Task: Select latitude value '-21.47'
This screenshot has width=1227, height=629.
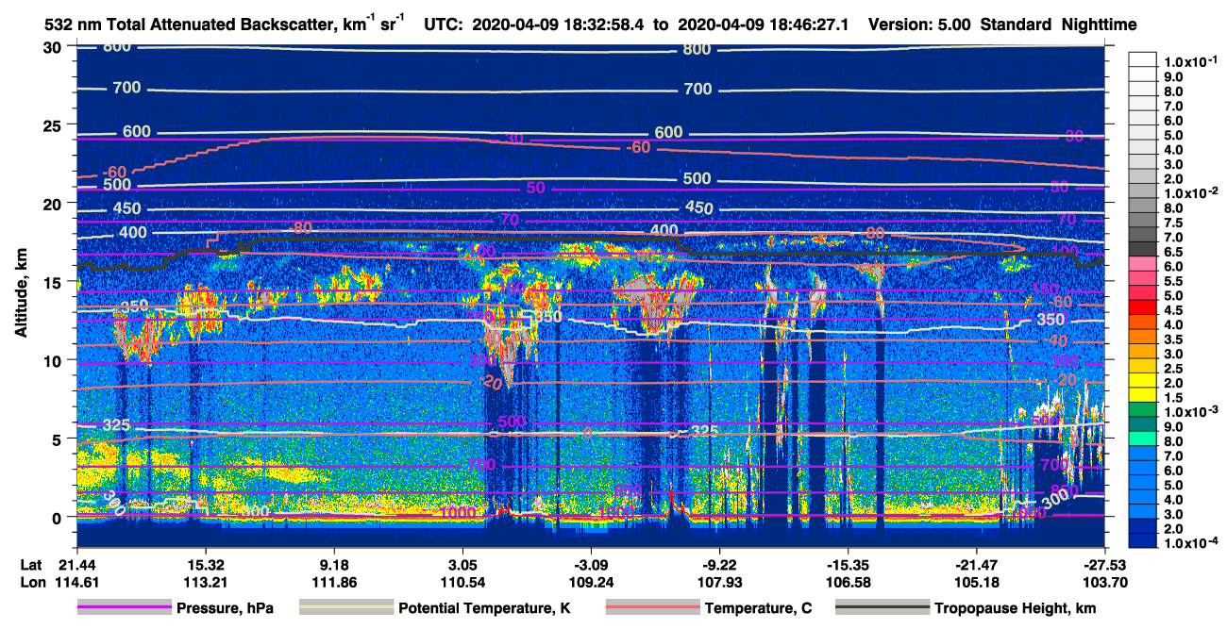Action: (x=977, y=564)
